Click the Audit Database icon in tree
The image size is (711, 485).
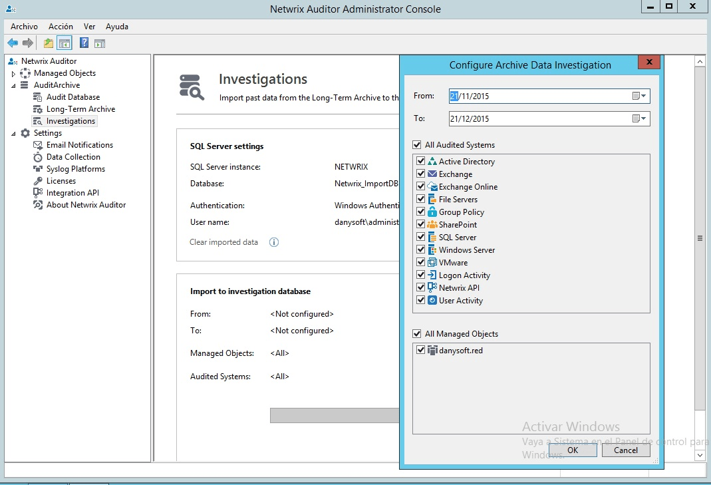click(x=38, y=97)
